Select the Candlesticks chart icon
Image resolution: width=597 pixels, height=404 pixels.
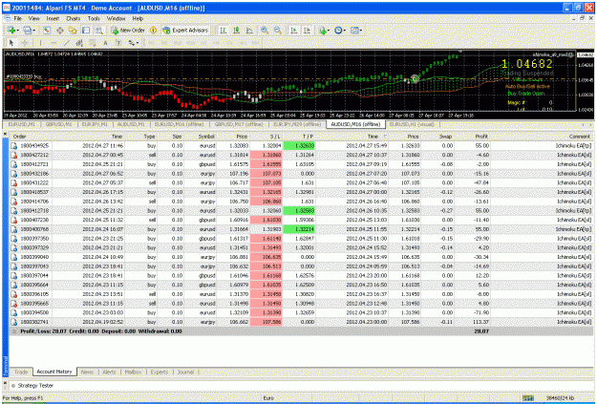coord(237,30)
